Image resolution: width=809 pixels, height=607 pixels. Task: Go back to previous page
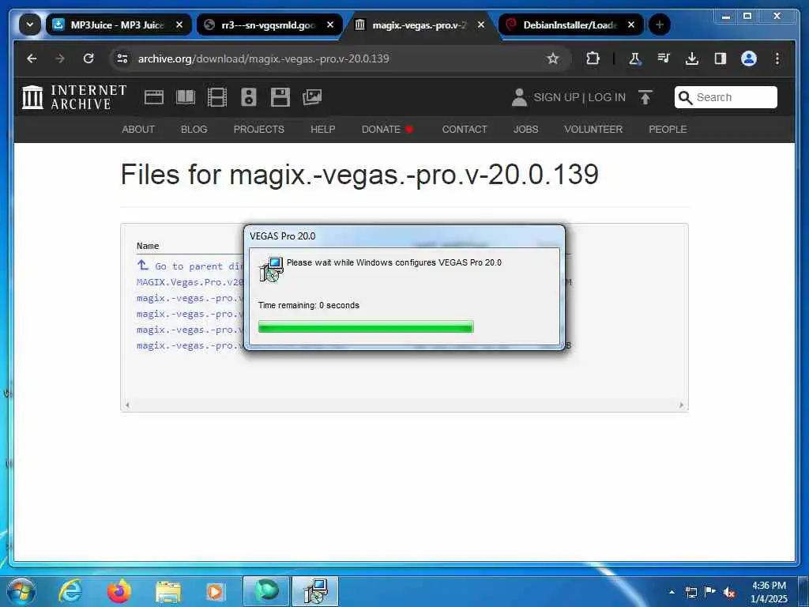point(32,58)
